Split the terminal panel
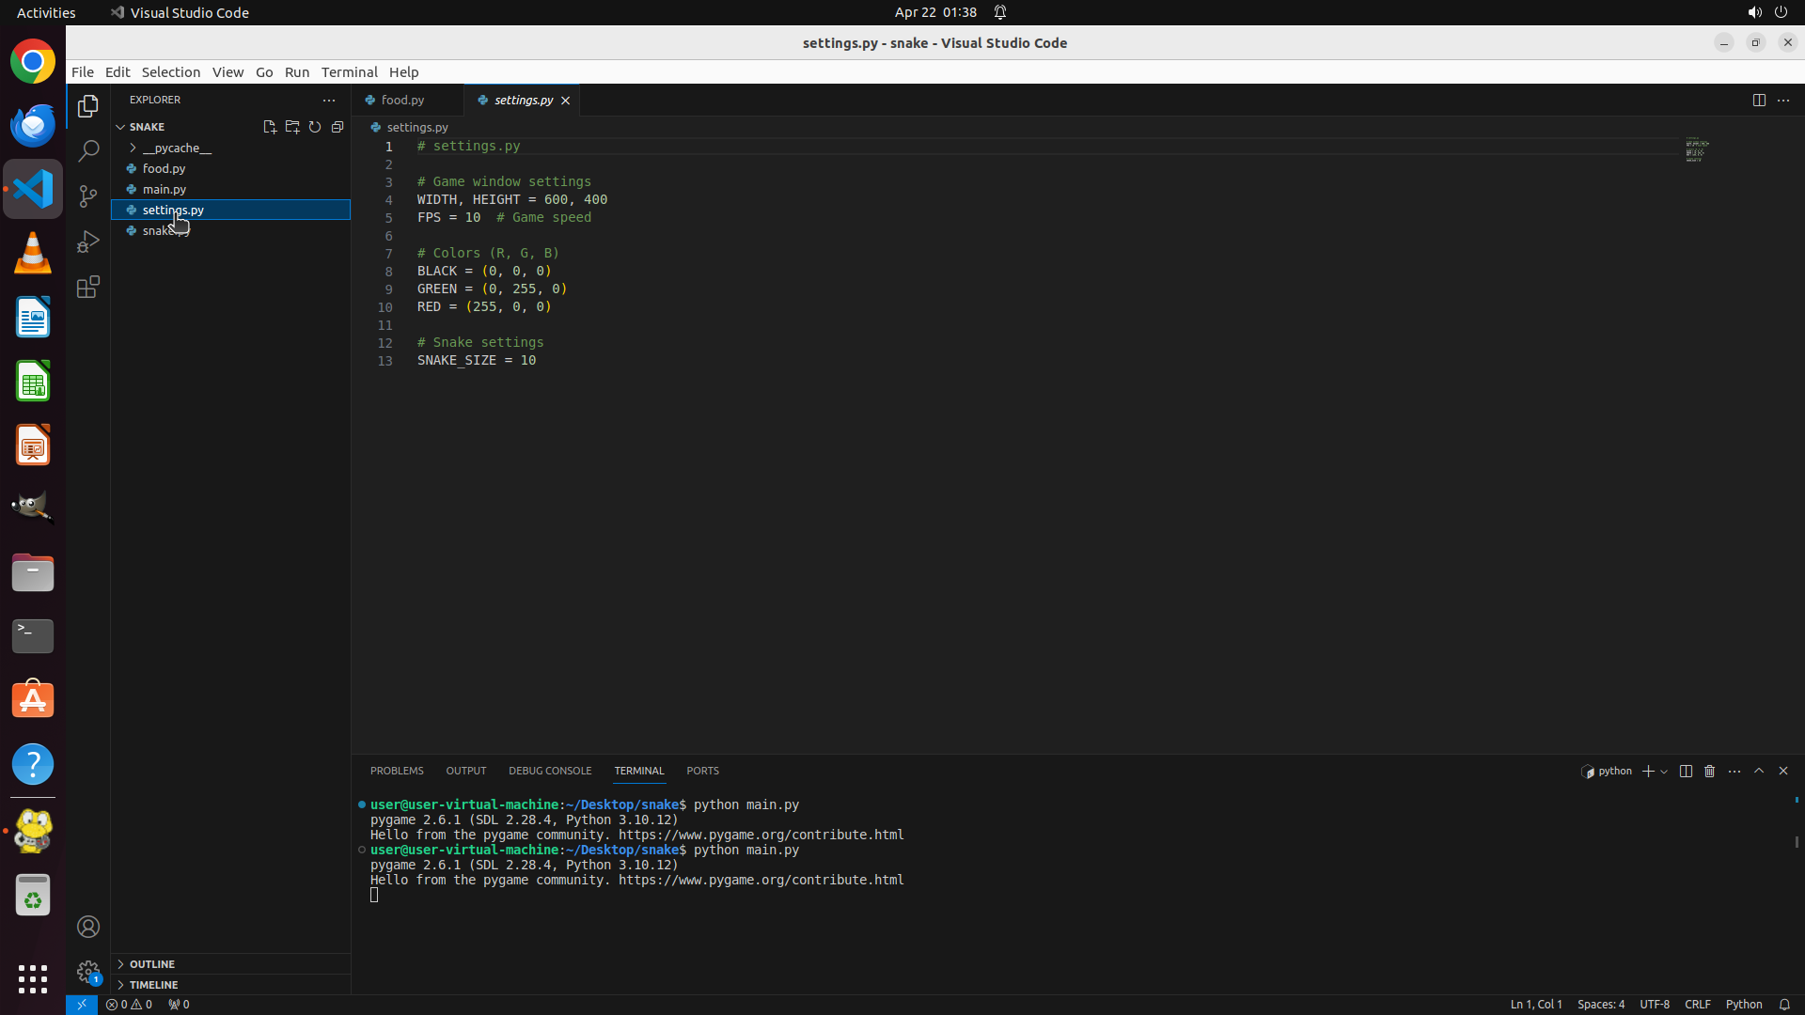Viewport: 1805px width, 1015px height. tap(1686, 771)
